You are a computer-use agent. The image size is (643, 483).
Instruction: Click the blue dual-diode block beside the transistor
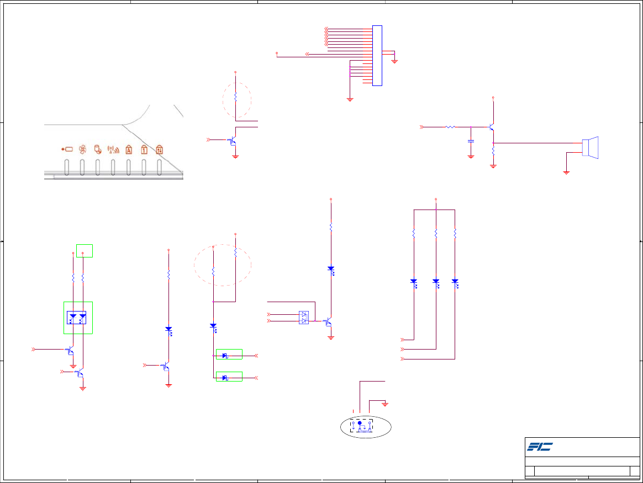click(304, 318)
